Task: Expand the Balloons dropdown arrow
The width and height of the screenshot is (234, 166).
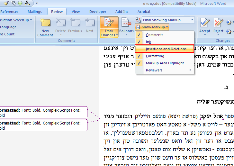Action: [x=126, y=35]
